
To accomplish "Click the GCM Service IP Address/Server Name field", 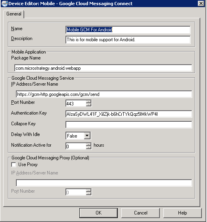I will (104, 94).
